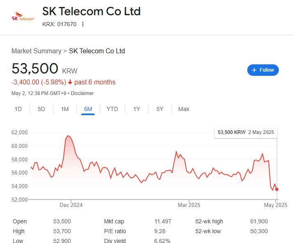The width and height of the screenshot is (294, 243).
Task: Open the three-dot more options menu
Action: pos(83,24)
